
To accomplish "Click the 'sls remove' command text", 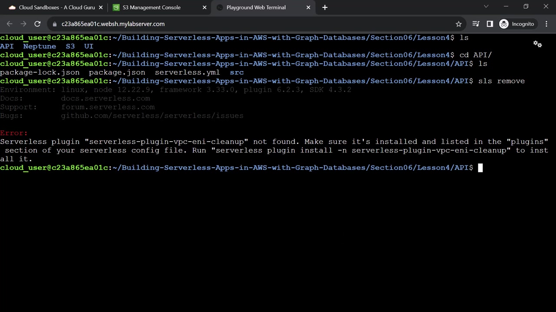I will pyautogui.click(x=501, y=81).
